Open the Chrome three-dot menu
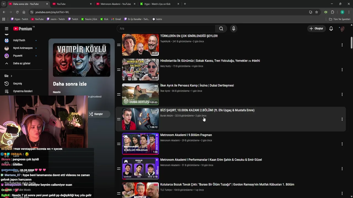 point(349,12)
